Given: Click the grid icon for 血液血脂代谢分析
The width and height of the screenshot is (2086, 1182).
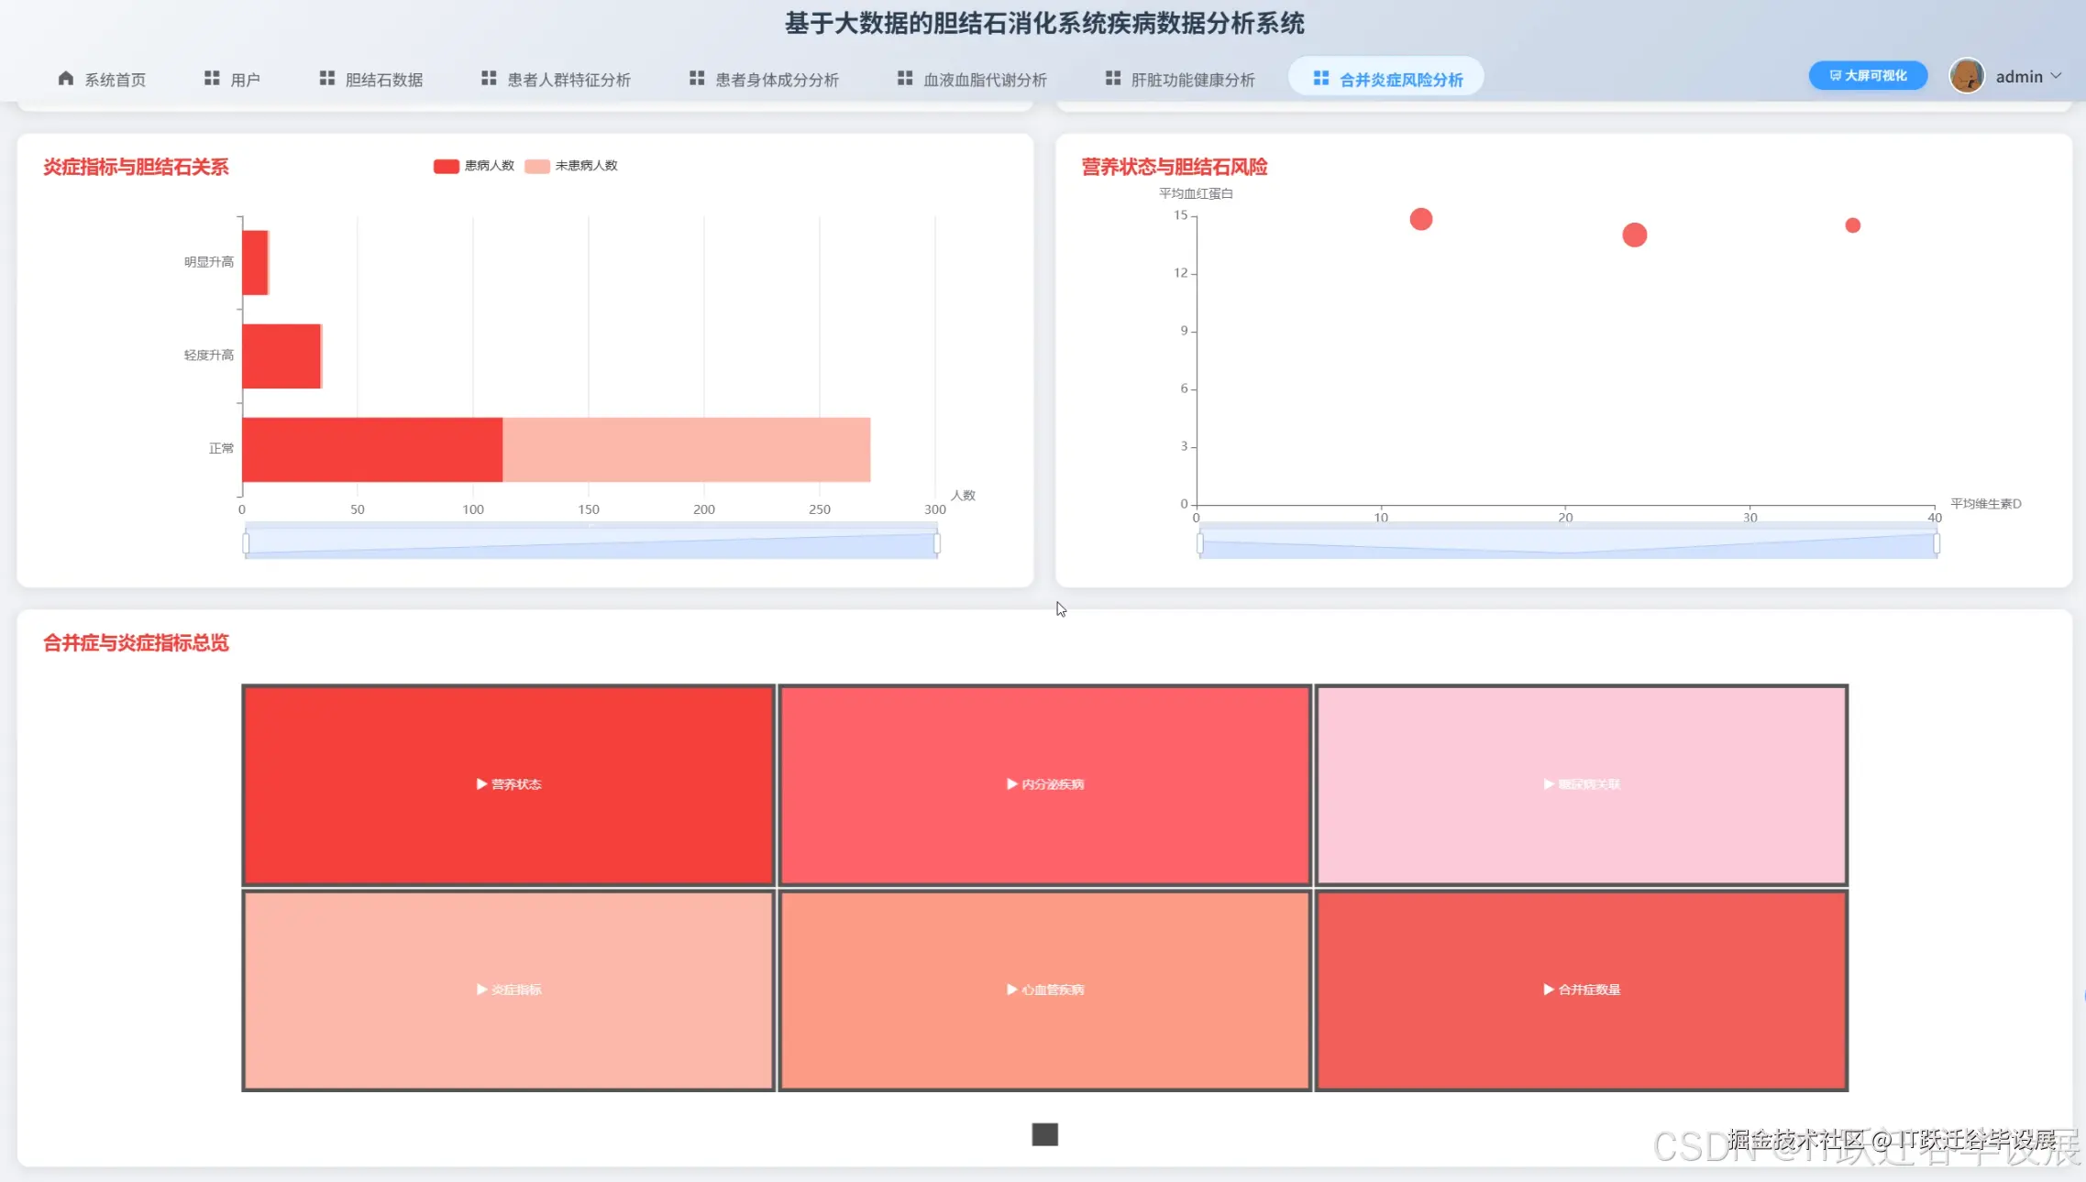Looking at the screenshot, I should click(905, 79).
